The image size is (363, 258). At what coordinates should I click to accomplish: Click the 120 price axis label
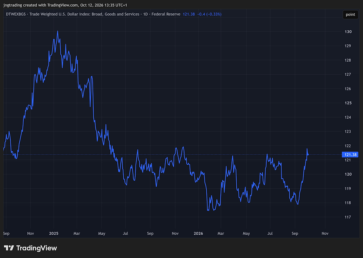[x=348, y=174]
